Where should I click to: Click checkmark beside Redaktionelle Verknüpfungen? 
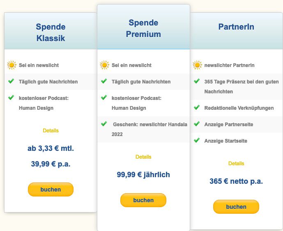pos(197,107)
